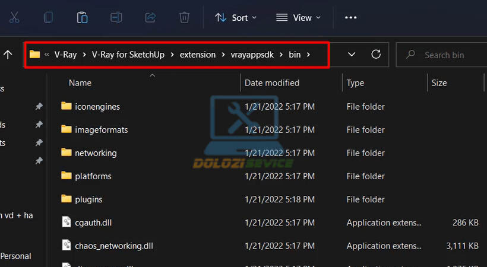Expand chevron after bin breadcrumb

click(x=308, y=55)
